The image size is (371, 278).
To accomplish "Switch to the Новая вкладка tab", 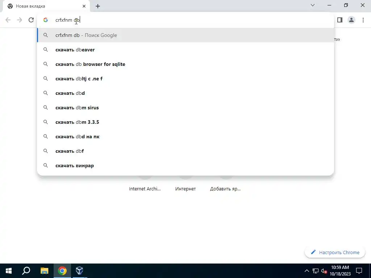I will point(46,6).
